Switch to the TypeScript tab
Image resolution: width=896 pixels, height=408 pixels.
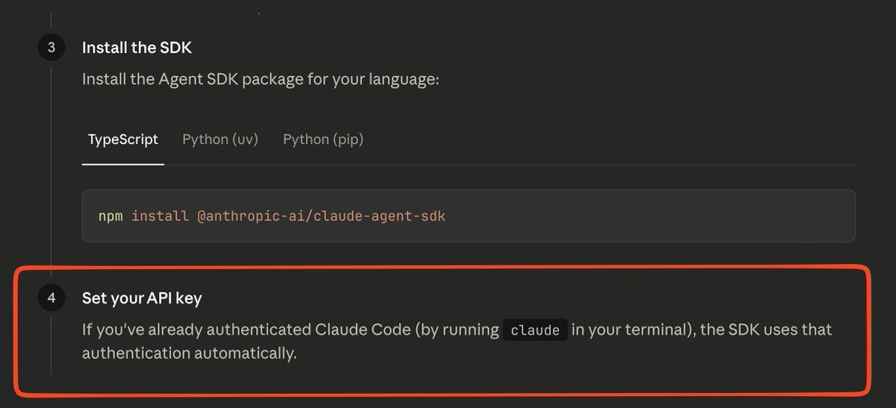[x=123, y=139]
